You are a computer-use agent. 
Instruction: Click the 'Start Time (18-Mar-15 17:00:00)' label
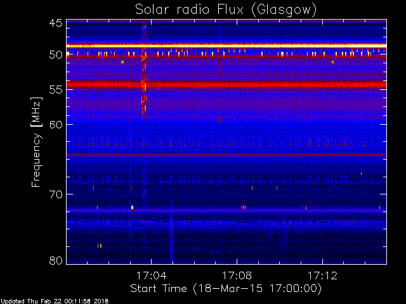pos(226,288)
